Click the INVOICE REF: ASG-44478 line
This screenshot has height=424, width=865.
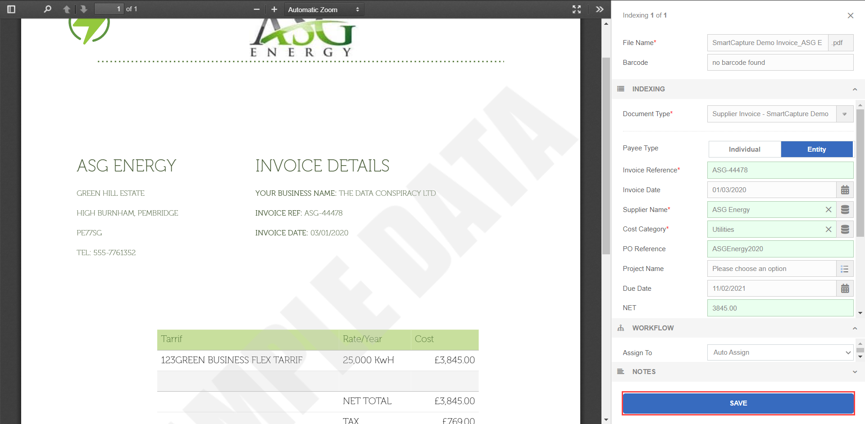(299, 213)
